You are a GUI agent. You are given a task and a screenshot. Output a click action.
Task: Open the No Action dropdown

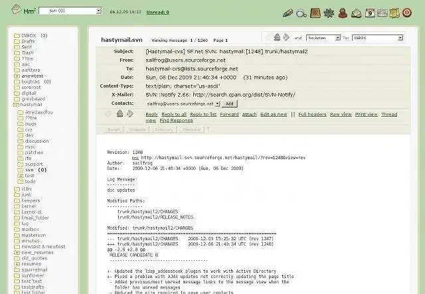coord(323,38)
